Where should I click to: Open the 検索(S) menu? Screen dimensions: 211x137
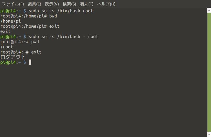69,4
